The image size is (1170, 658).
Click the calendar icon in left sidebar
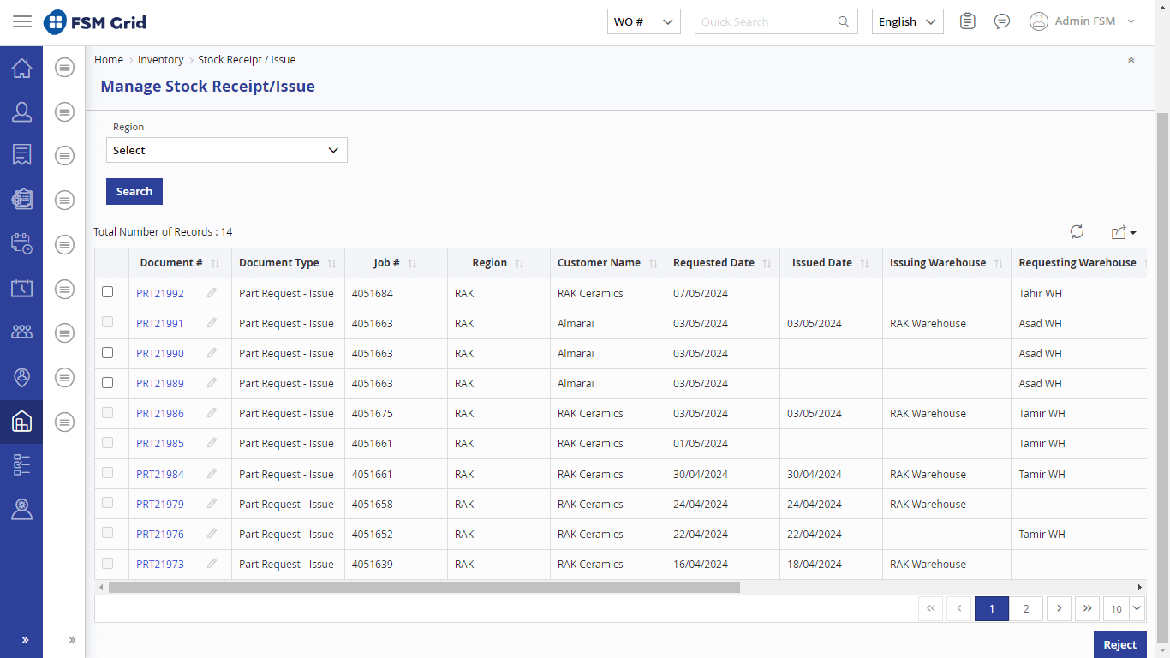point(21,288)
